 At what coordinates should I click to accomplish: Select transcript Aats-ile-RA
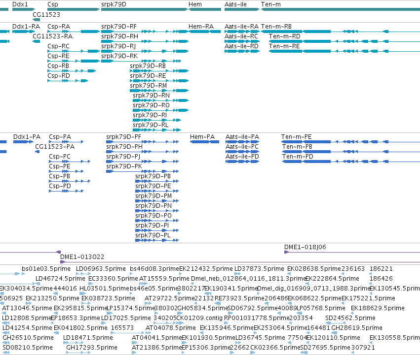pyautogui.click(x=241, y=27)
